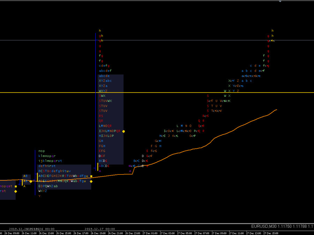Select the 'WXYZ' row below the shaded box
The width and height of the screenshot is (314, 235).
click(43, 191)
